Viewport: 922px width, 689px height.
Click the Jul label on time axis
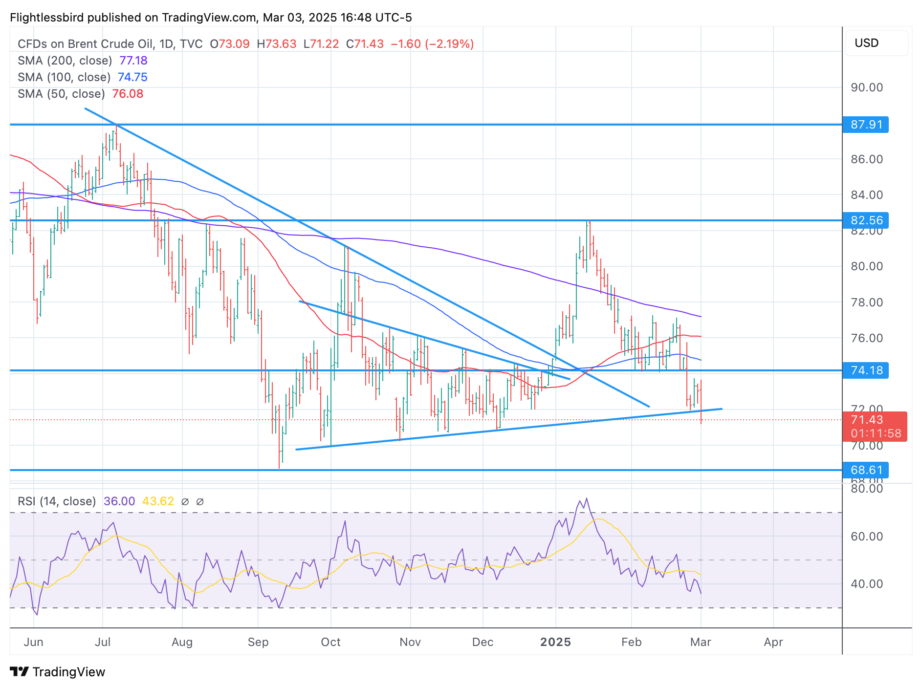pyautogui.click(x=103, y=642)
